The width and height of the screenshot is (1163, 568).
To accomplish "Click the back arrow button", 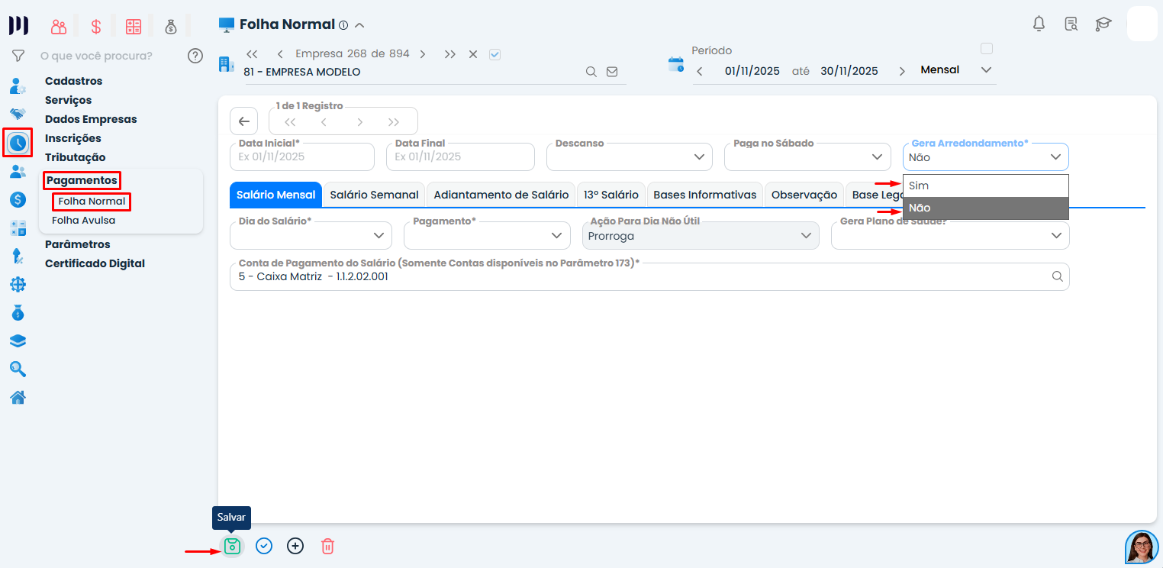I will 243,121.
